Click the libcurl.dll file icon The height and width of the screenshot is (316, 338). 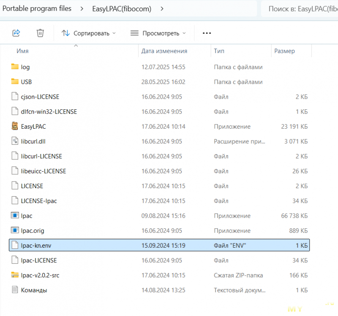[15, 141]
